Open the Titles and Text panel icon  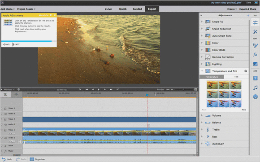(x=255, y=78)
